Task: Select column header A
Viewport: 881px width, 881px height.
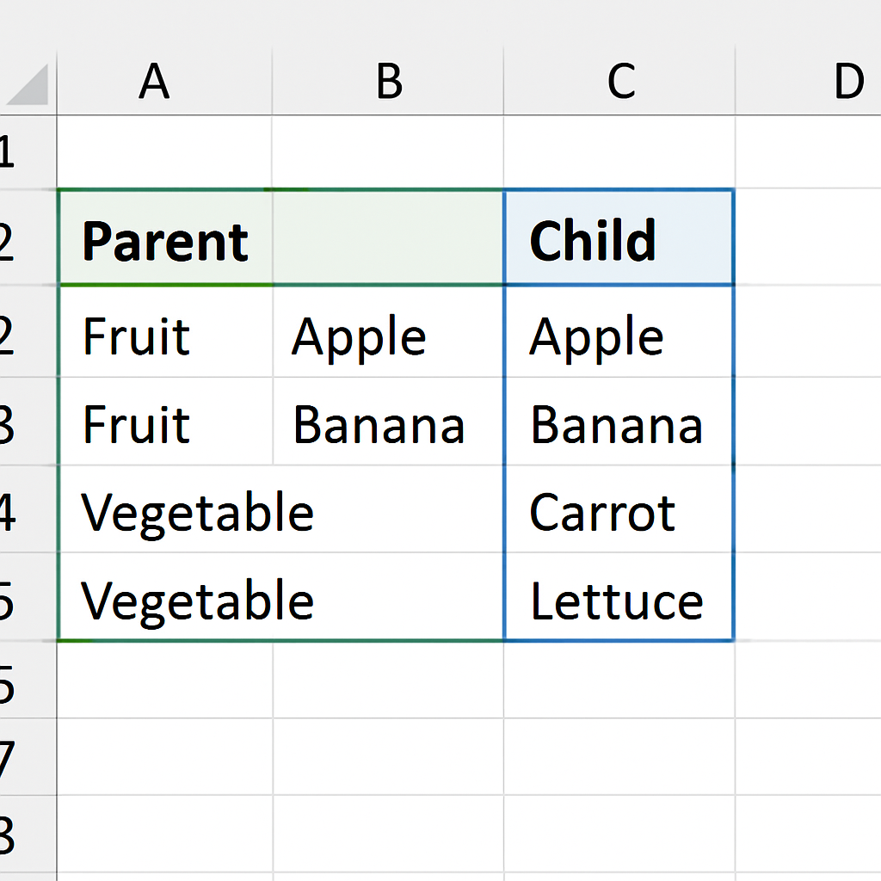Action: point(155,82)
